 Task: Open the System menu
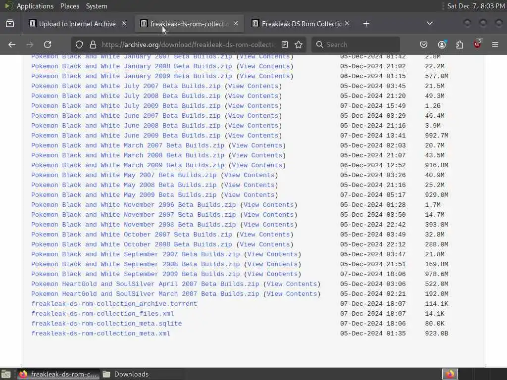(97, 6)
